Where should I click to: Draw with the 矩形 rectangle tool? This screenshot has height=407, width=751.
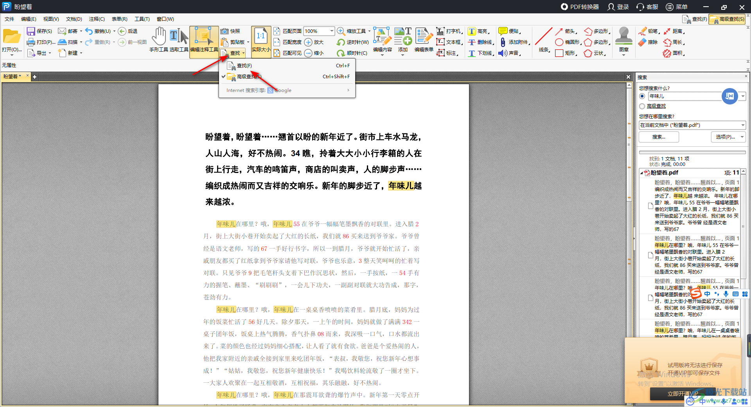pos(566,53)
